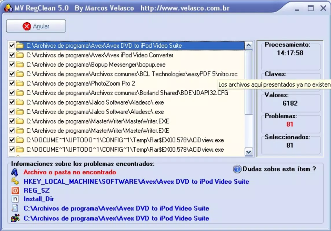This screenshot has height=231, width=331.
Task: Close the MV RegClean window
Action: (x=323, y=8)
